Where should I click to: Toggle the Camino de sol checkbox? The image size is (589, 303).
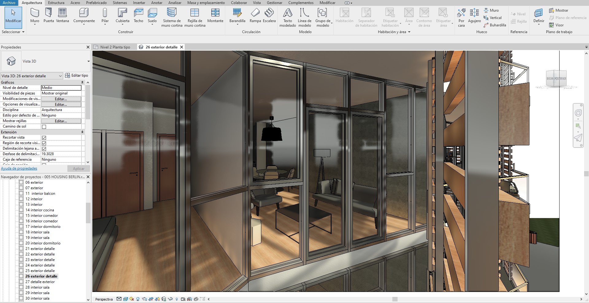click(x=44, y=127)
